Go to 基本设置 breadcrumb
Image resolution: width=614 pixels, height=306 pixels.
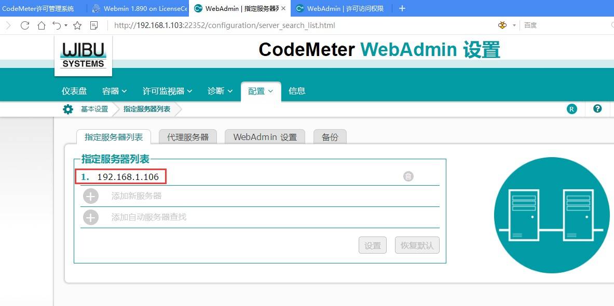click(94, 109)
